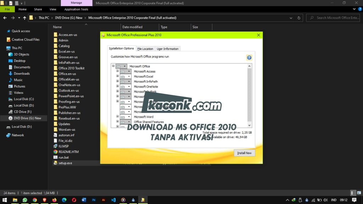Select the README.HTM file
Screen dimensions: 363x204
[68, 152]
